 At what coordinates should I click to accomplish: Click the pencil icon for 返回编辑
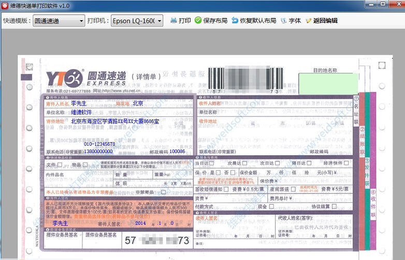(308, 21)
